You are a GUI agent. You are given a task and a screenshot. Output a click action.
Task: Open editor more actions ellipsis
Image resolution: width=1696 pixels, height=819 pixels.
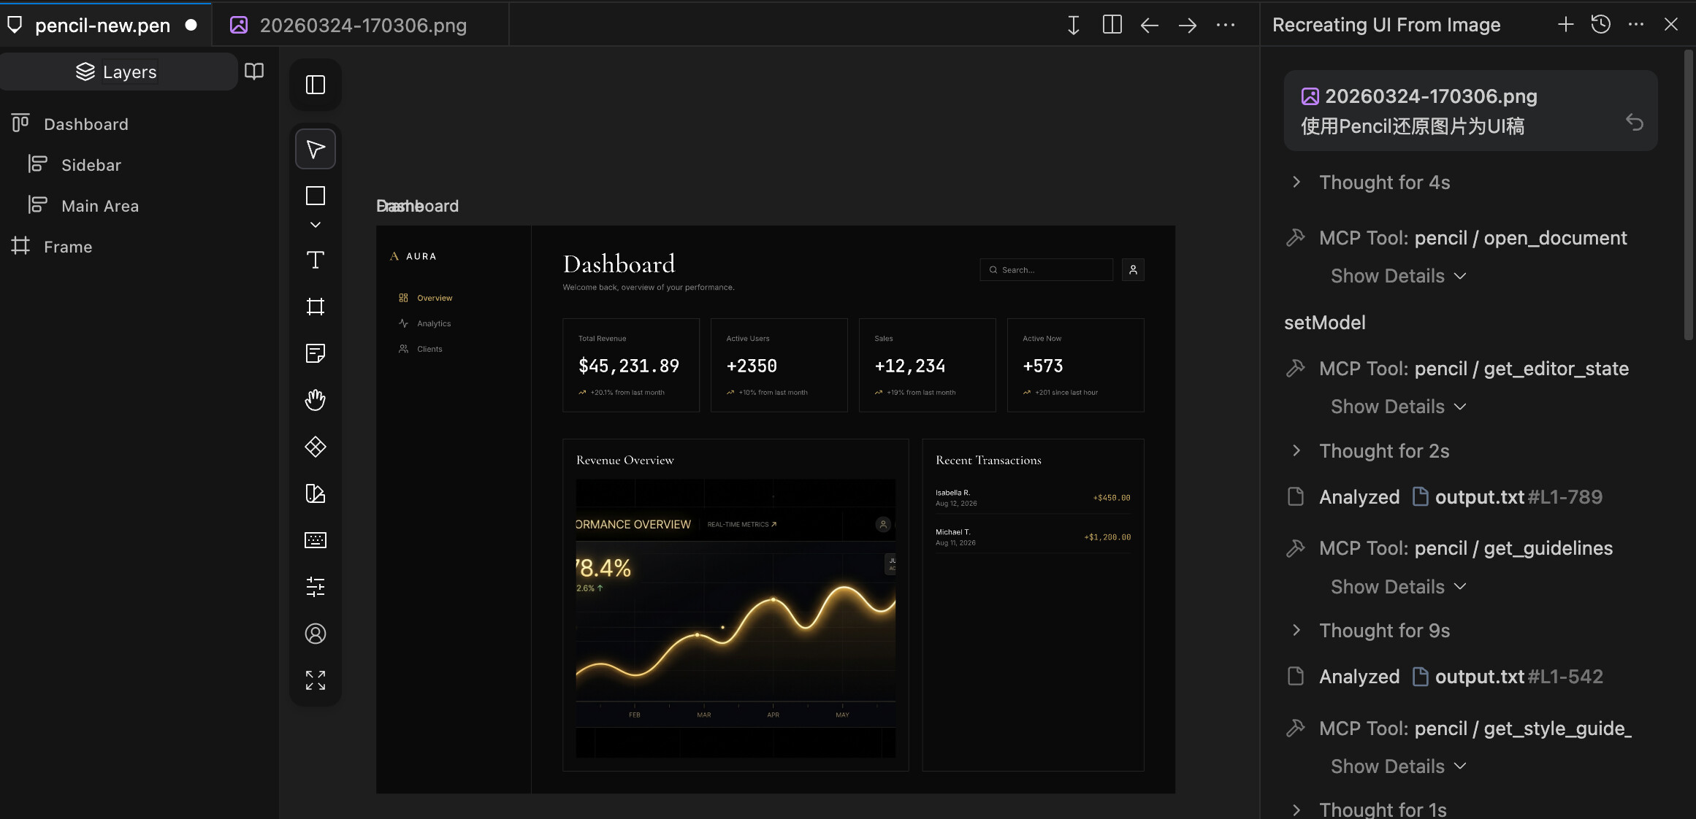pyautogui.click(x=1226, y=26)
